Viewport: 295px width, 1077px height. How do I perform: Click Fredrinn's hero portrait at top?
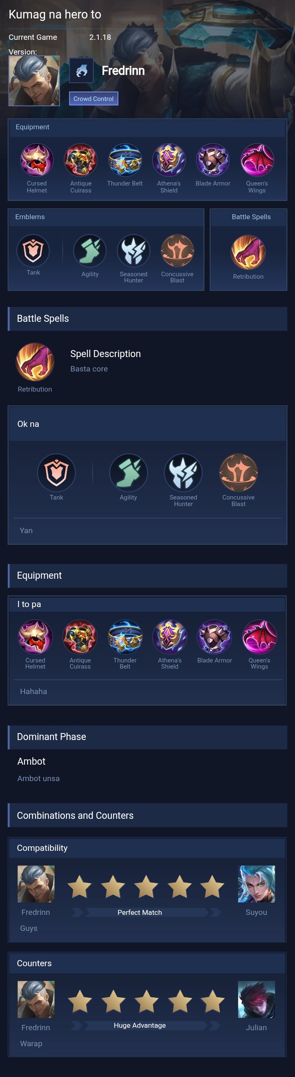tap(34, 81)
